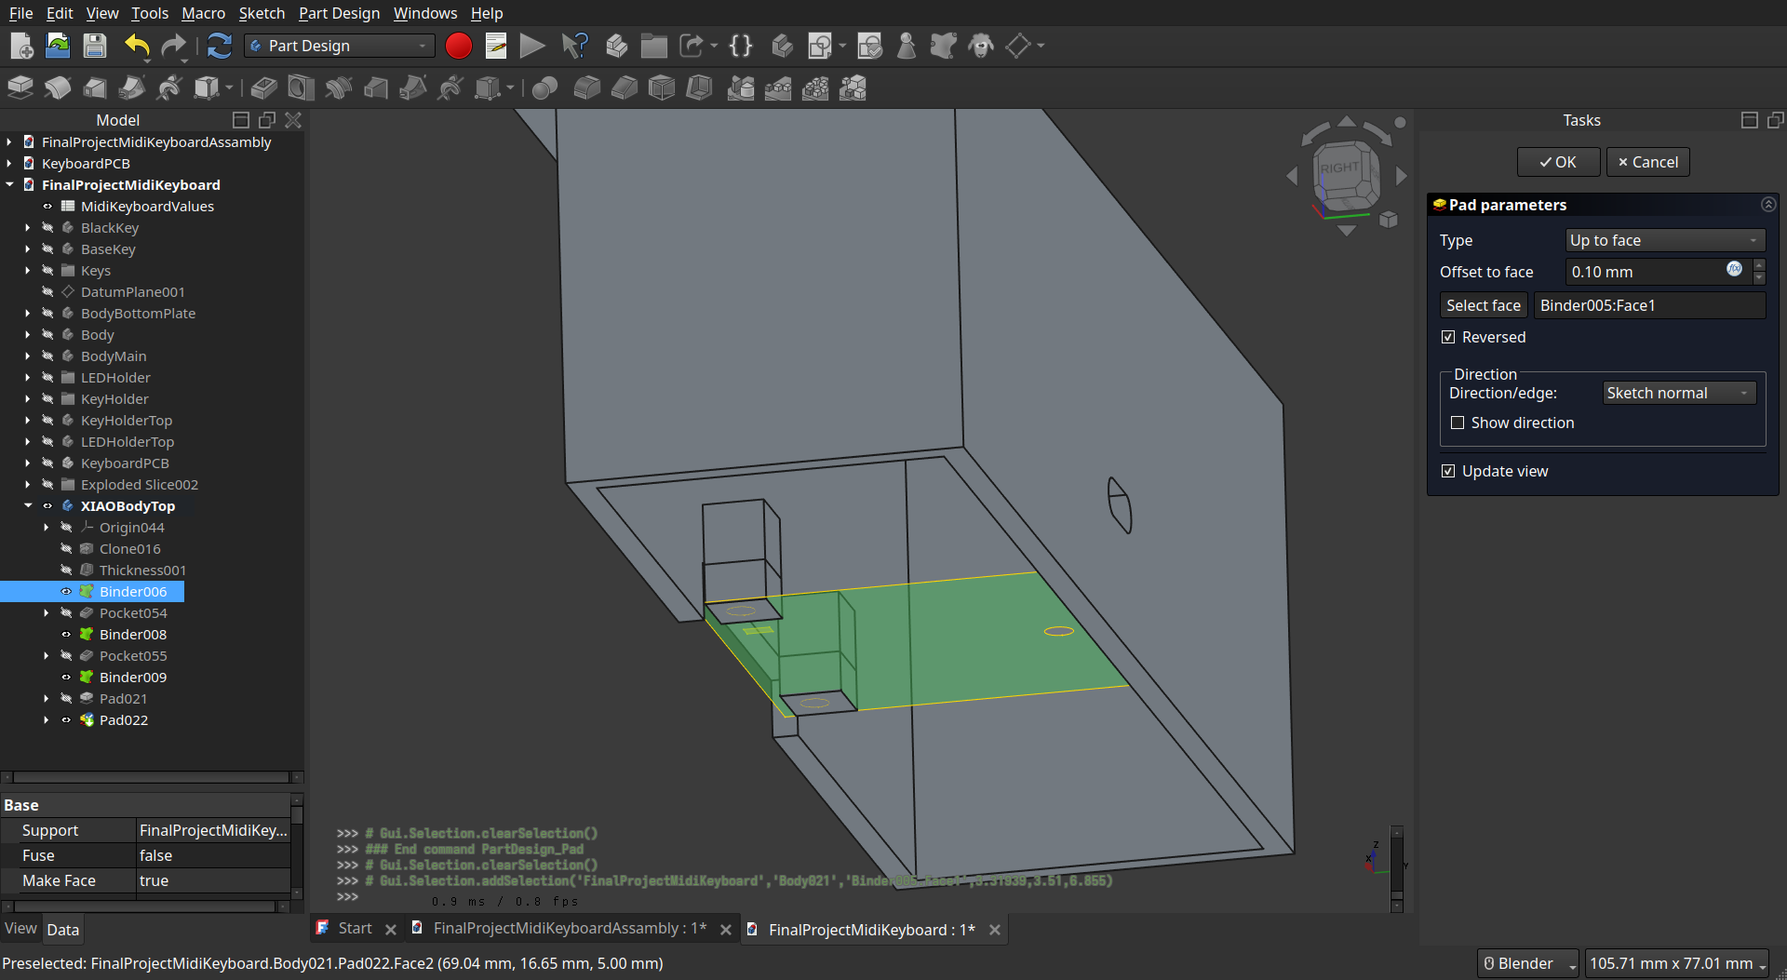
Task: Toggle visibility of MidiKeyboardValues
Action: click(47, 207)
